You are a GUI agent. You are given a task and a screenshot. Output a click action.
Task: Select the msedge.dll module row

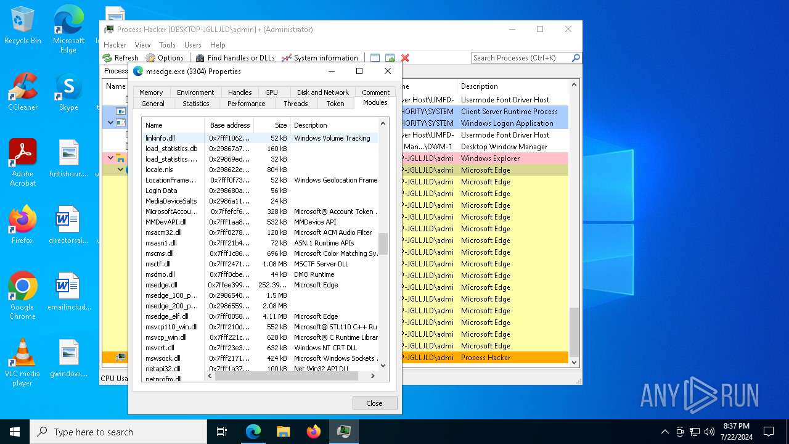click(x=260, y=285)
